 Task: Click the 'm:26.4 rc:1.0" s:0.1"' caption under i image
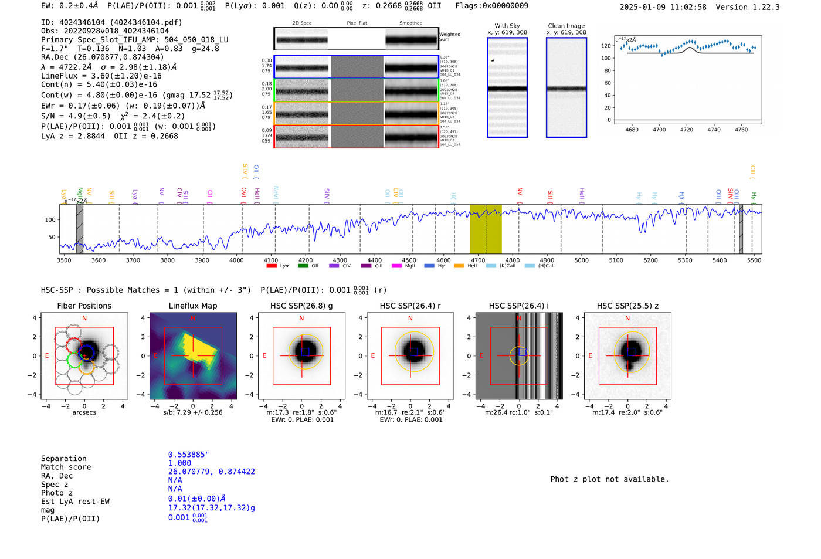(519, 412)
